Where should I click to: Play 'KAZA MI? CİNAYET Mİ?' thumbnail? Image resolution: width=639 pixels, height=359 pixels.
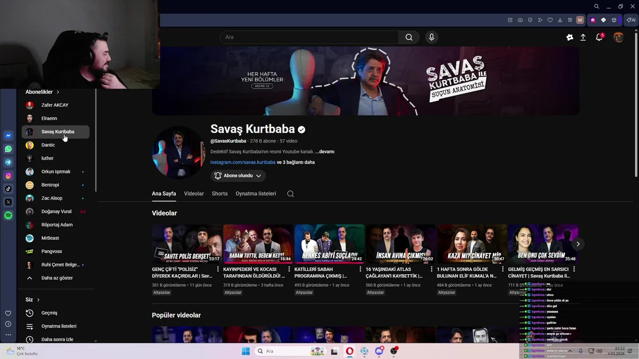[472, 244]
